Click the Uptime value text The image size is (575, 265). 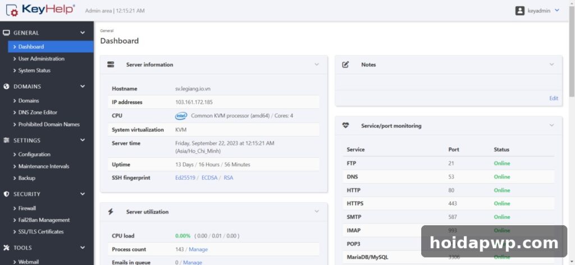click(213, 165)
